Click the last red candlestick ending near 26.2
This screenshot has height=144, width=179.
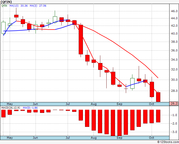[158, 97]
